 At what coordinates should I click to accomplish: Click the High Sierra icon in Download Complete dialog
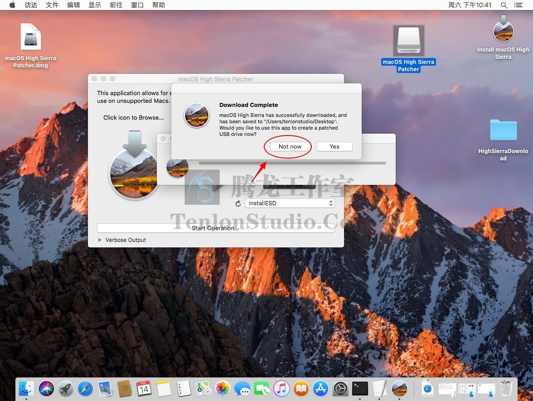point(197,115)
